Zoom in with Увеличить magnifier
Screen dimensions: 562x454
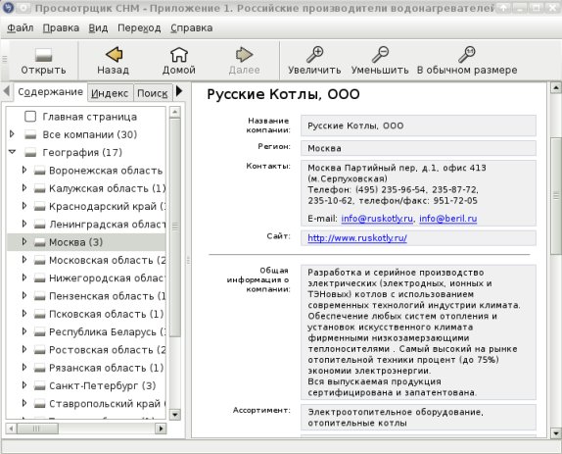(314, 60)
